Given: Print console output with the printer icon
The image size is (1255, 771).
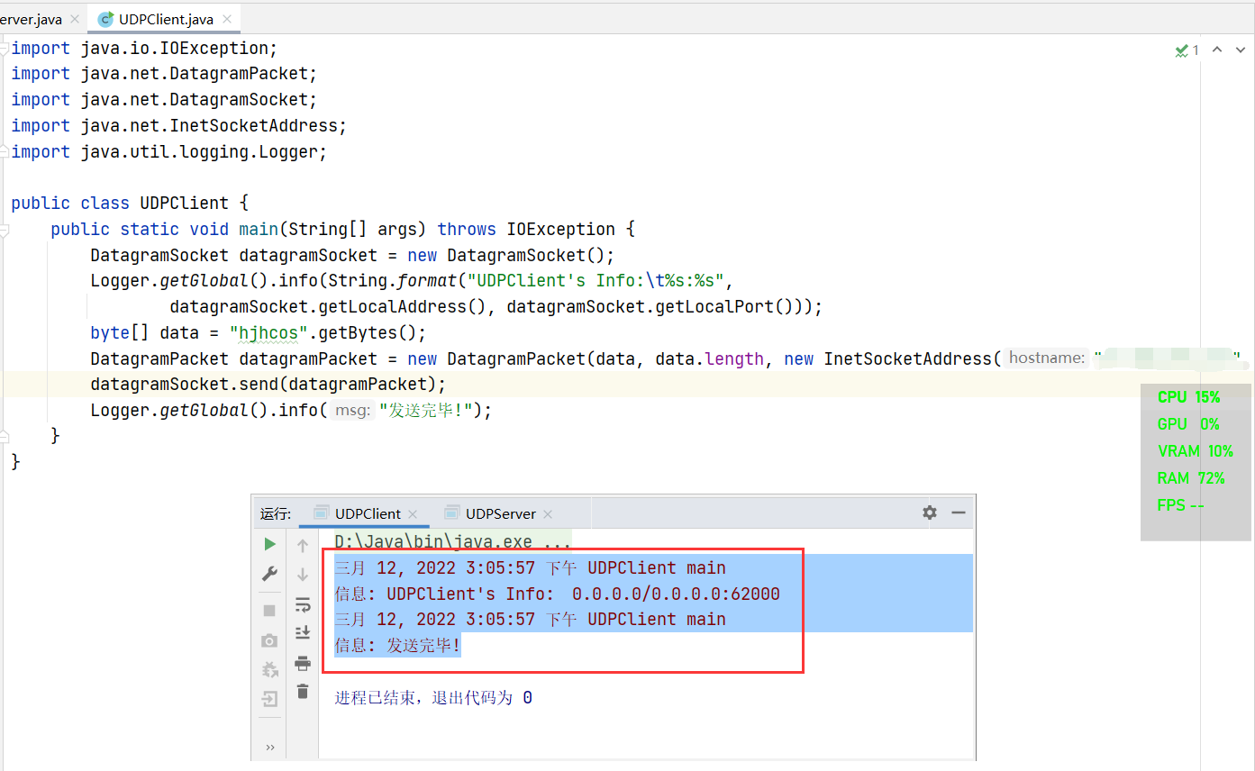Looking at the screenshot, I should [x=303, y=663].
